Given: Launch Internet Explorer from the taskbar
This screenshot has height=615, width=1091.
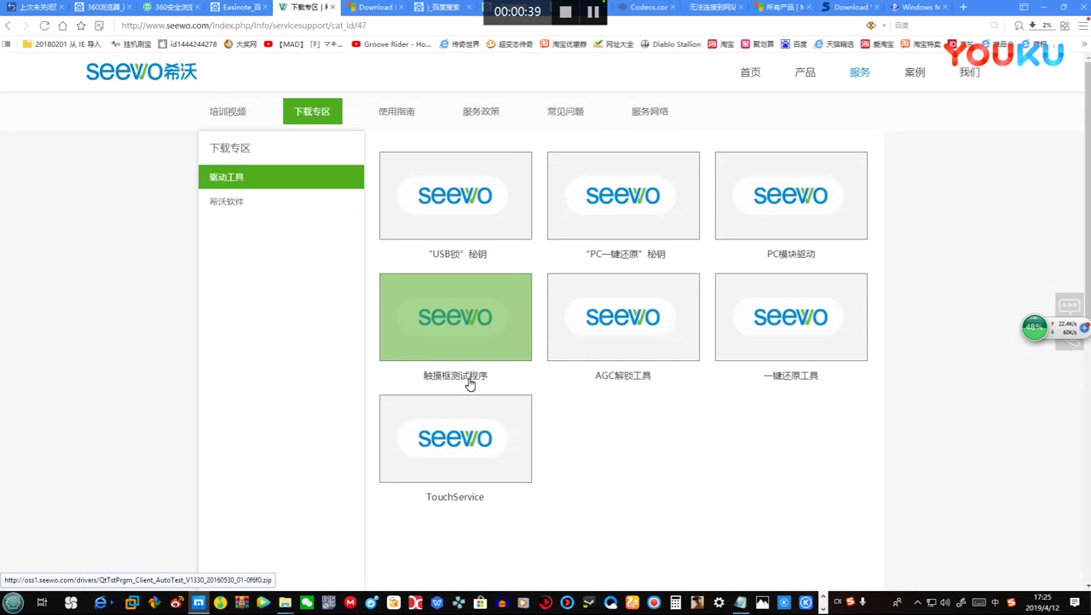Looking at the screenshot, I should coord(101,603).
